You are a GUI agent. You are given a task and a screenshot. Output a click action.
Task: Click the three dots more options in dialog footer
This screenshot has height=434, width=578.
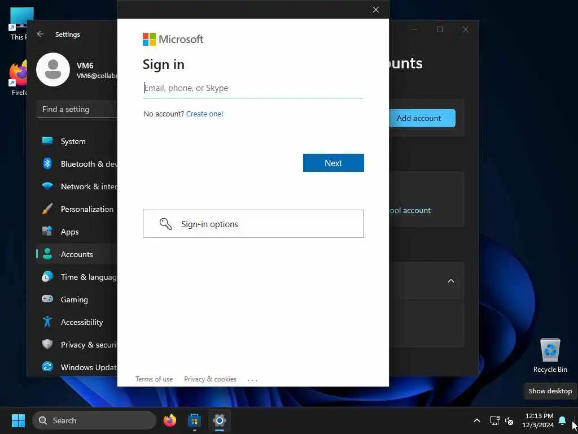tap(252, 379)
